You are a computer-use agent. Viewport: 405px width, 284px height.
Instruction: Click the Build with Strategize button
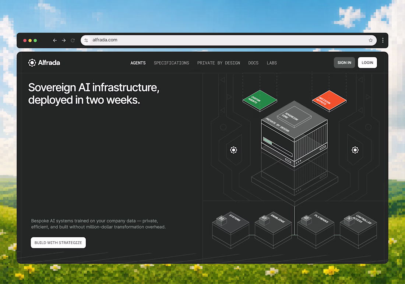coord(59,243)
